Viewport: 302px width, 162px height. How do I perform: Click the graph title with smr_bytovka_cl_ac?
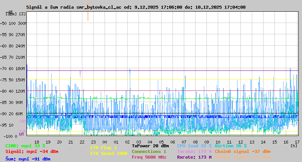point(136,7)
